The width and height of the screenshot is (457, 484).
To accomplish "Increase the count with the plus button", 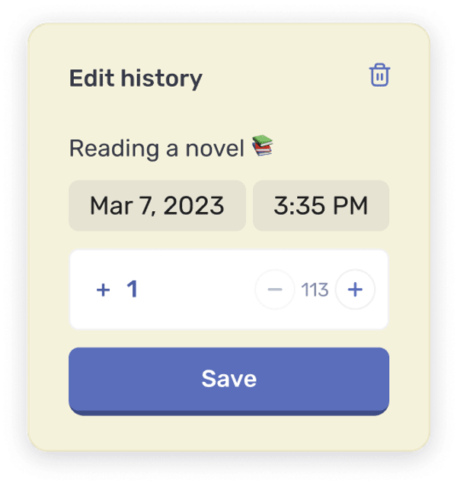I will (x=355, y=290).
